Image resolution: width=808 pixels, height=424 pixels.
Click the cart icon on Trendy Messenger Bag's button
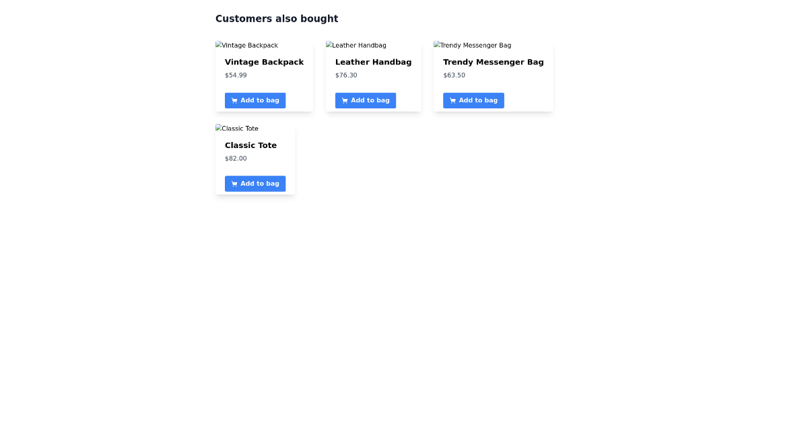(452, 100)
